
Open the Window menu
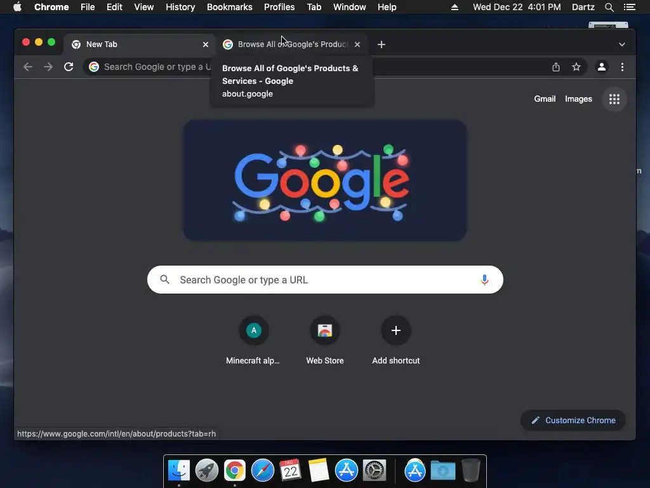(350, 7)
